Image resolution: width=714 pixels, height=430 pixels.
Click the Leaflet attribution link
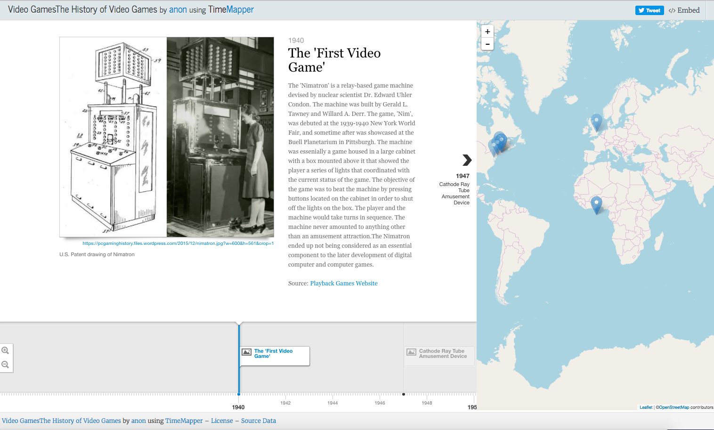645,407
